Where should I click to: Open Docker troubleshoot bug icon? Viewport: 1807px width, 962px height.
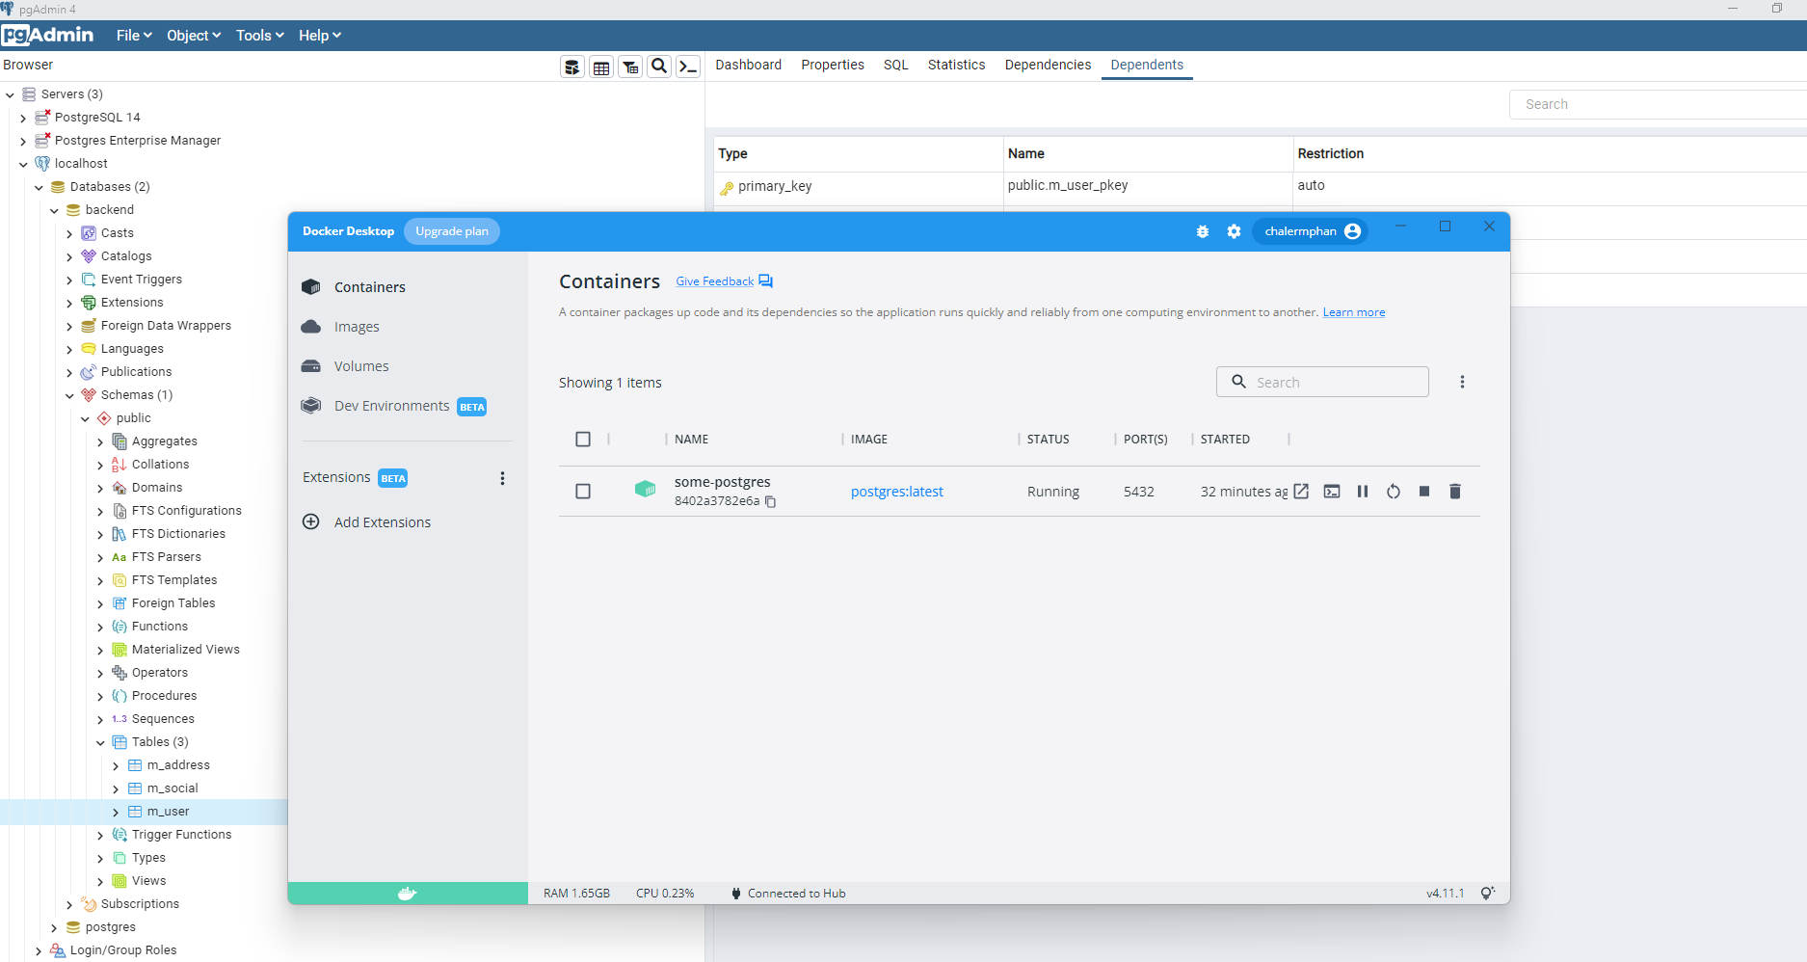1203,231
